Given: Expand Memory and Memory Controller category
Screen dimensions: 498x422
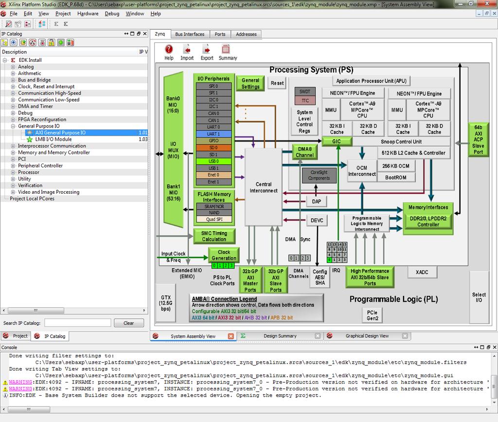Looking at the screenshot, I should pos(13,152).
